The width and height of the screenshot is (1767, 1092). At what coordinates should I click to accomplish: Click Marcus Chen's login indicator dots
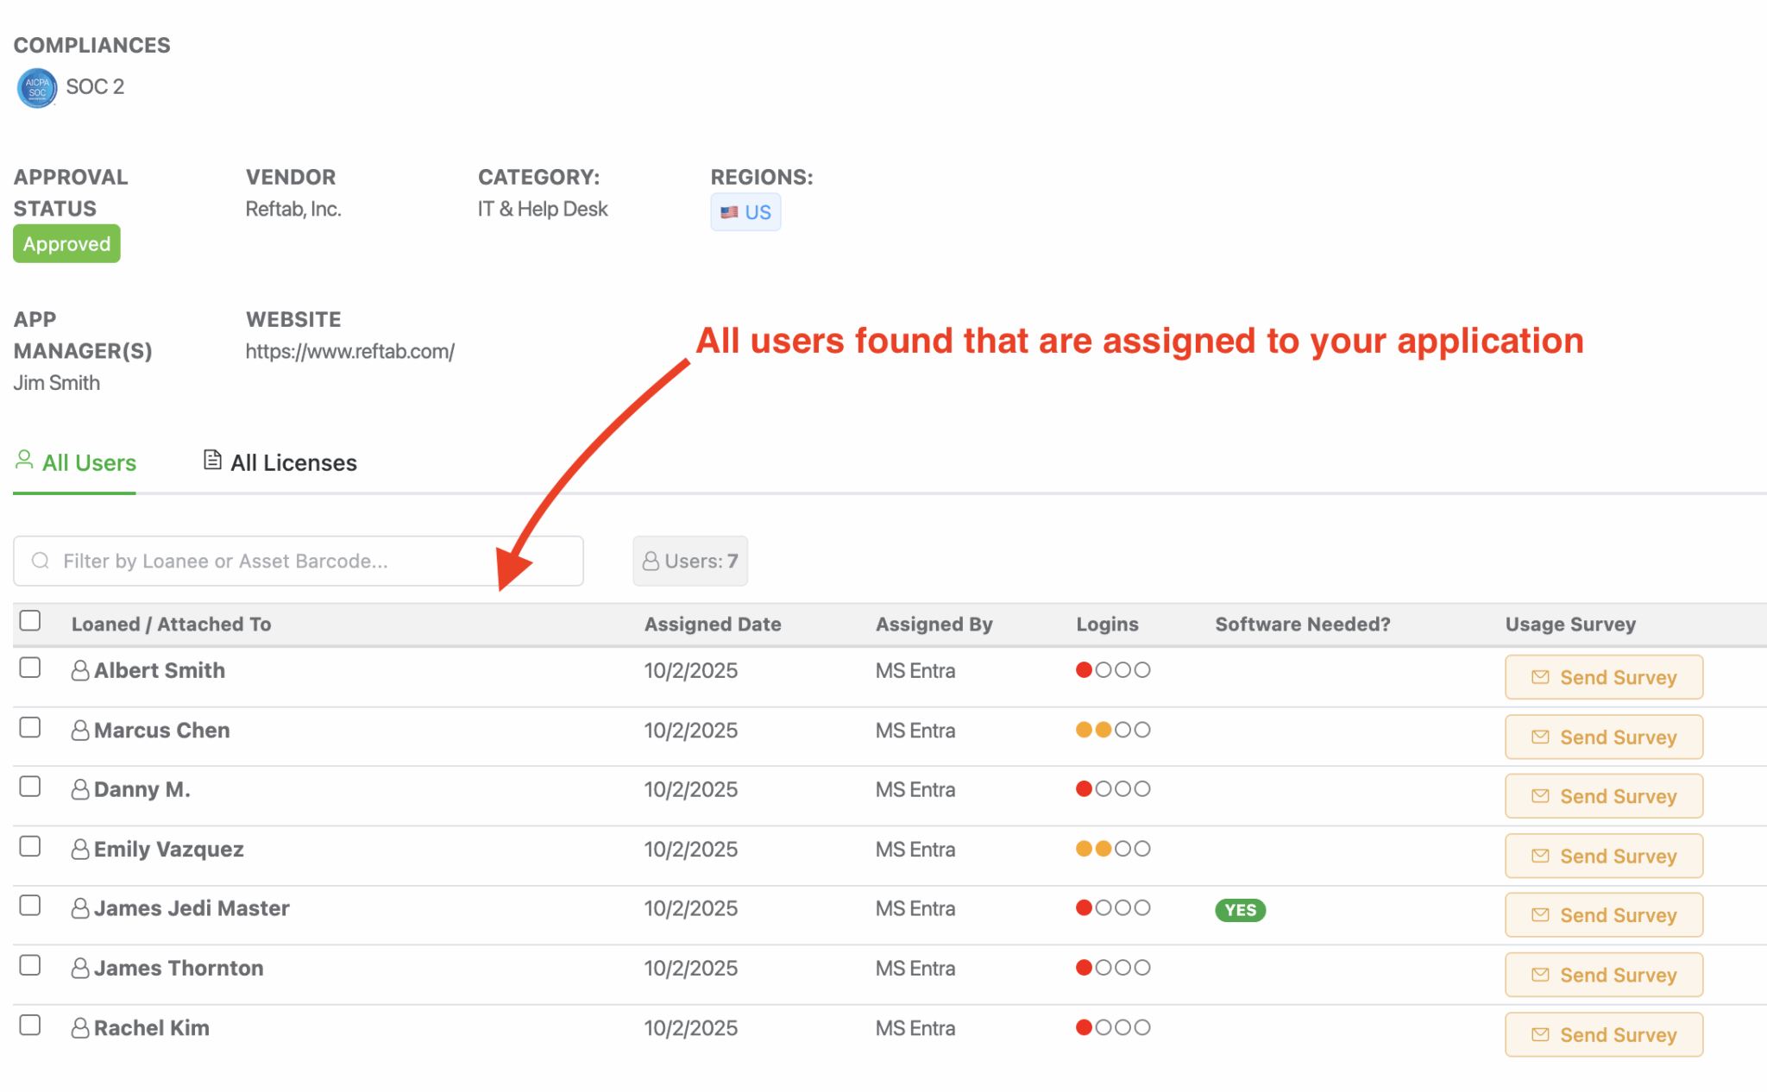1112,729
